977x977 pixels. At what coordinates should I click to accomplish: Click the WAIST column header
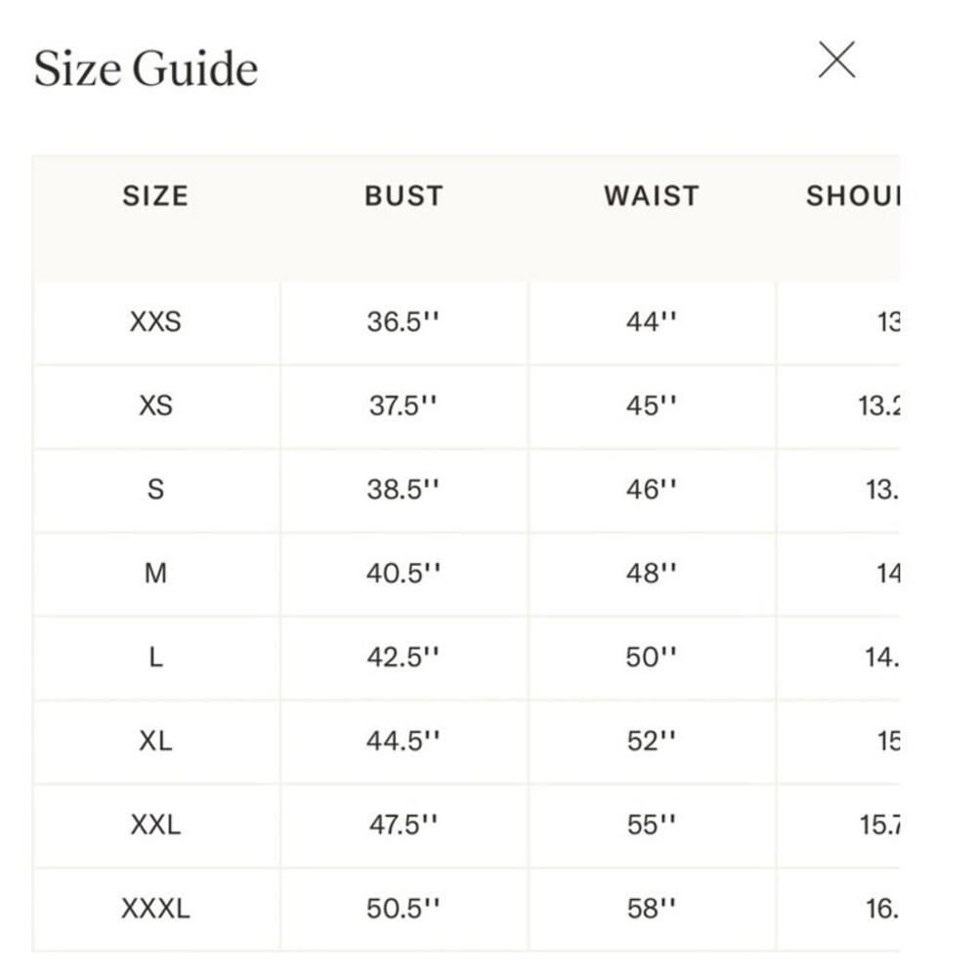coord(652,195)
